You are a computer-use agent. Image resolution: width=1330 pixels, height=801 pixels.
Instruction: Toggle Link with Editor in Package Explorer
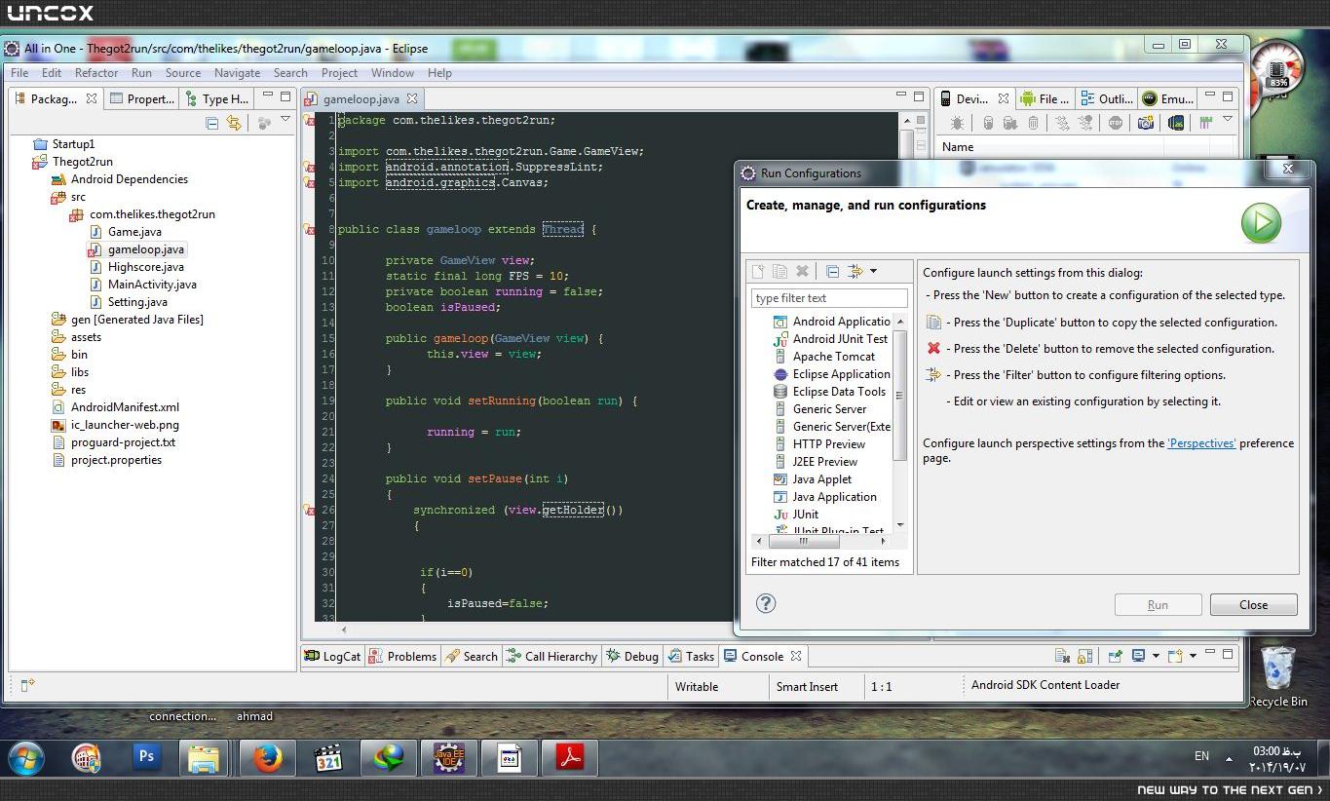(234, 123)
